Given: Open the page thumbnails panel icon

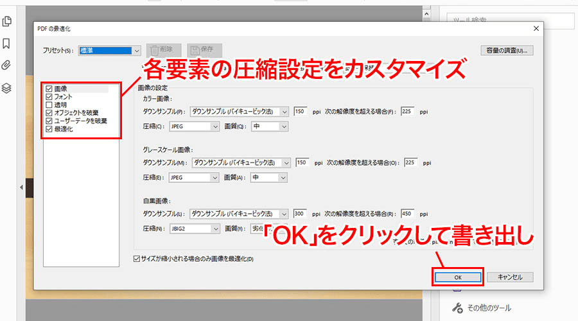Looking at the screenshot, I should [x=6, y=21].
